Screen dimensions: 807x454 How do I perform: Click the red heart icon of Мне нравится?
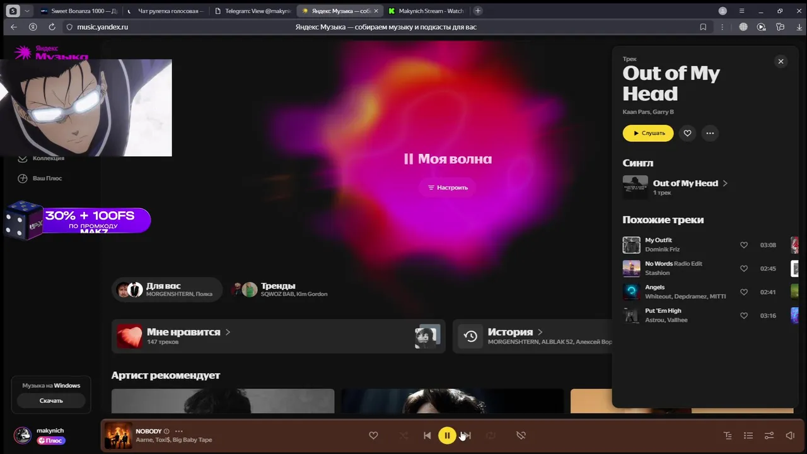click(130, 336)
